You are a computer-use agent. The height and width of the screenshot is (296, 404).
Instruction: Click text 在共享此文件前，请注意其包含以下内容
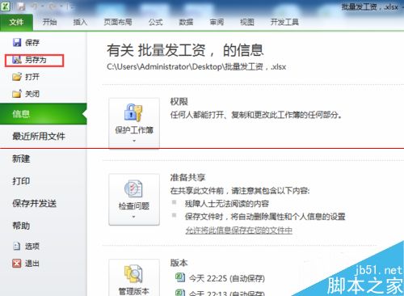point(240,191)
